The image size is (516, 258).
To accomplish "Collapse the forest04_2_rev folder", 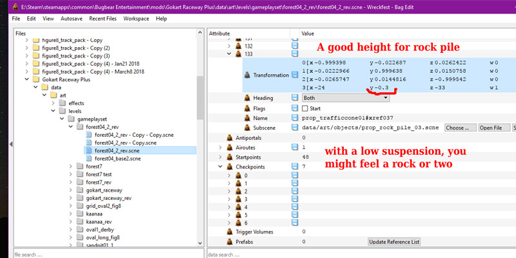I will pos(71,126).
